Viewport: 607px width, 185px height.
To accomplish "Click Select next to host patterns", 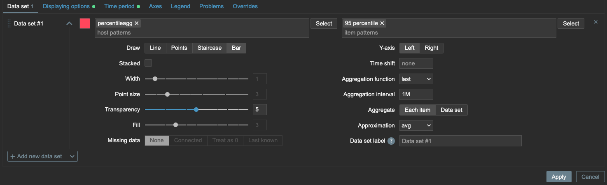I will [x=324, y=23].
